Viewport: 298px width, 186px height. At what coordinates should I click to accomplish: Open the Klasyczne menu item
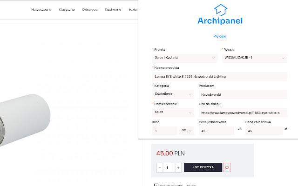tap(67, 9)
